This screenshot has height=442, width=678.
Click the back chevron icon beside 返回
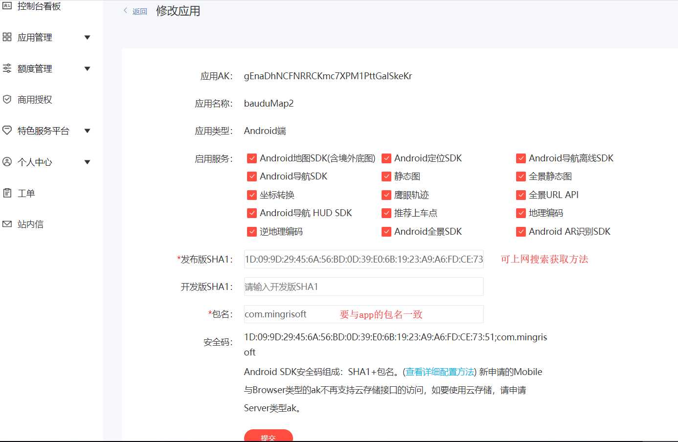coord(126,11)
